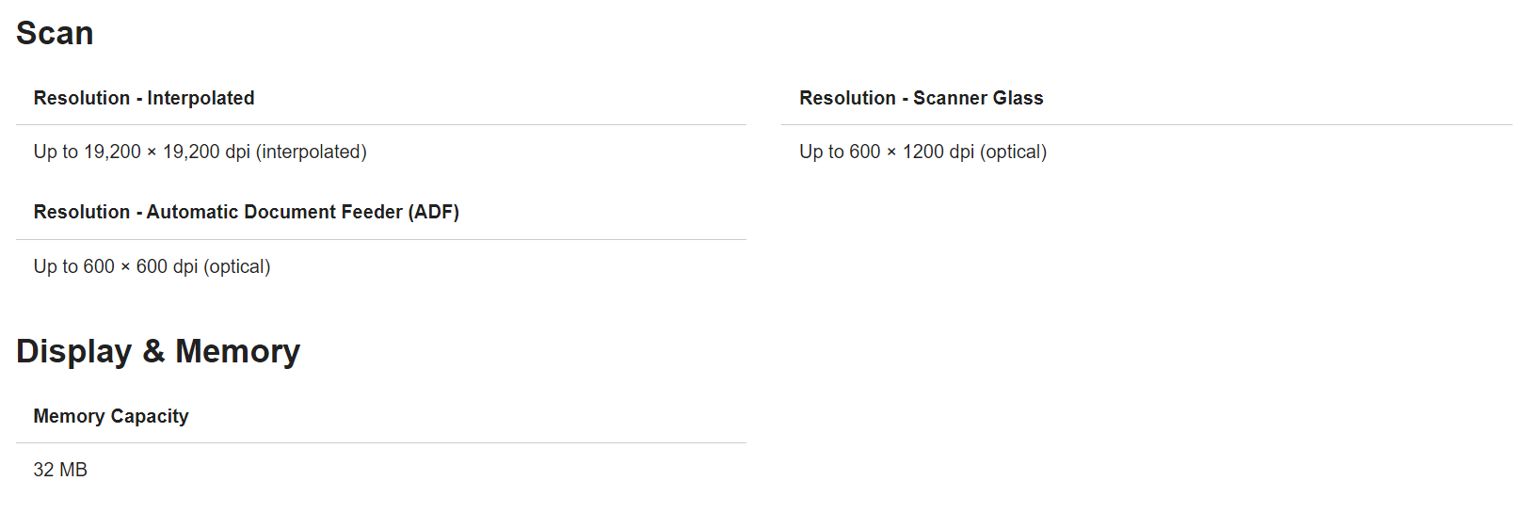The width and height of the screenshot is (1523, 513).
Task: Click the divider below Resolution - Scanner Glass
Action: pos(1146,124)
